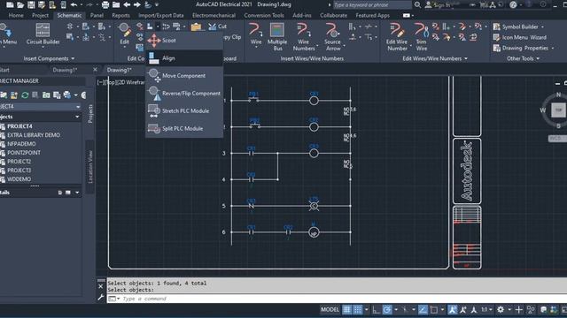Pick the Move Component command
Image resolution: width=567 pixels, height=318 pixels.
click(184, 76)
